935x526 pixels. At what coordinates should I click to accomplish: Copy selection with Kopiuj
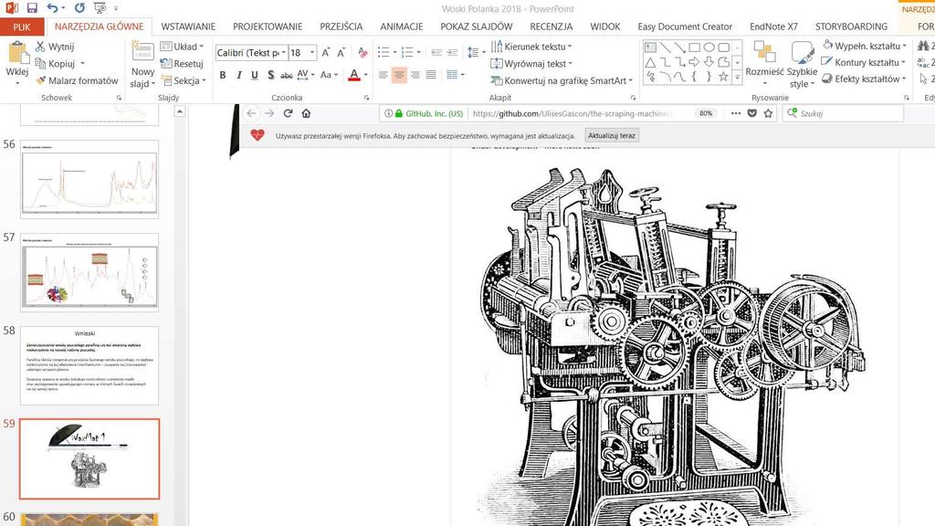click(x=56, y=63)
